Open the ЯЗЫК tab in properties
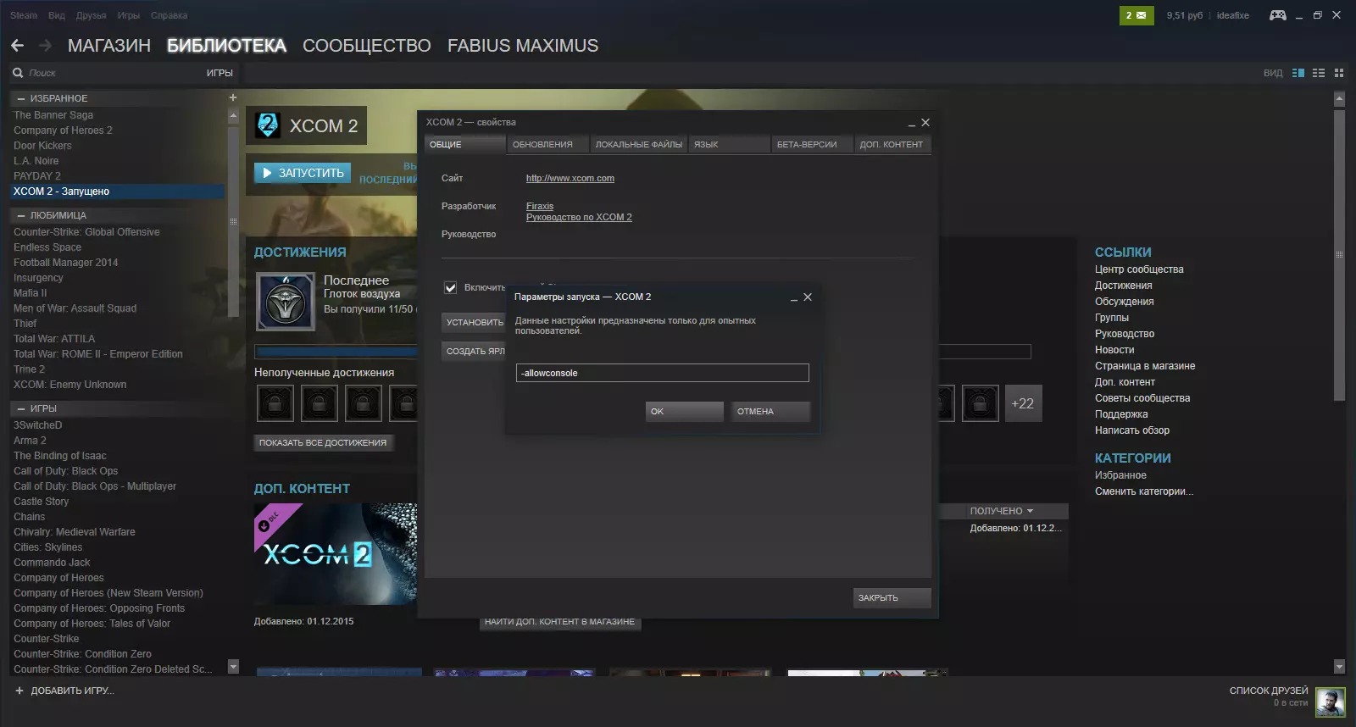This screenshot has width=1356, height=727. coord(729,144)
